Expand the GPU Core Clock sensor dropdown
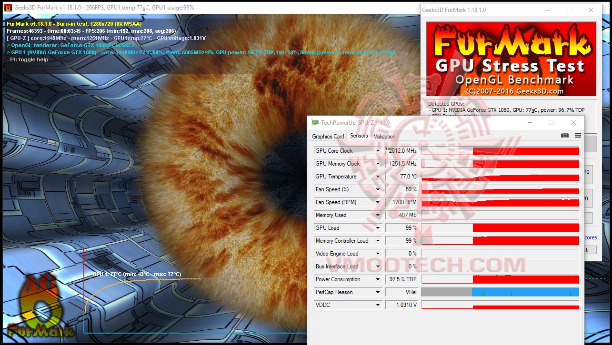The width and height of the screenshot is (612, 345). point(378,151)
